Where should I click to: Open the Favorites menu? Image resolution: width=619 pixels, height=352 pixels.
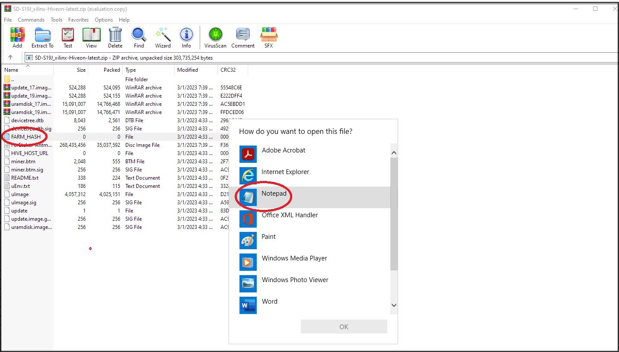pos(78,20)
